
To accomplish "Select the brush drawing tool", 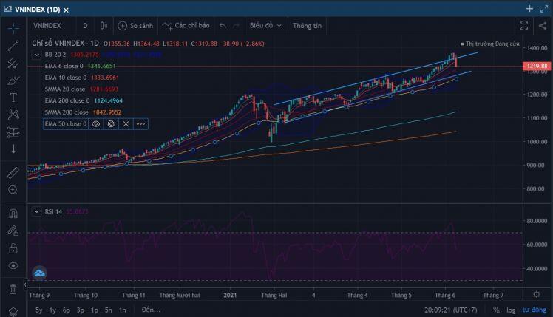I will coord(13,81).
